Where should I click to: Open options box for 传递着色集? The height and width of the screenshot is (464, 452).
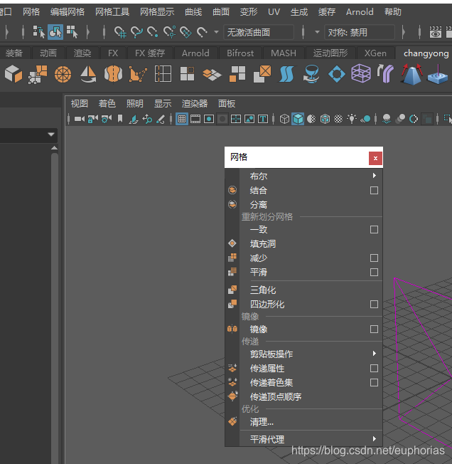374,382
